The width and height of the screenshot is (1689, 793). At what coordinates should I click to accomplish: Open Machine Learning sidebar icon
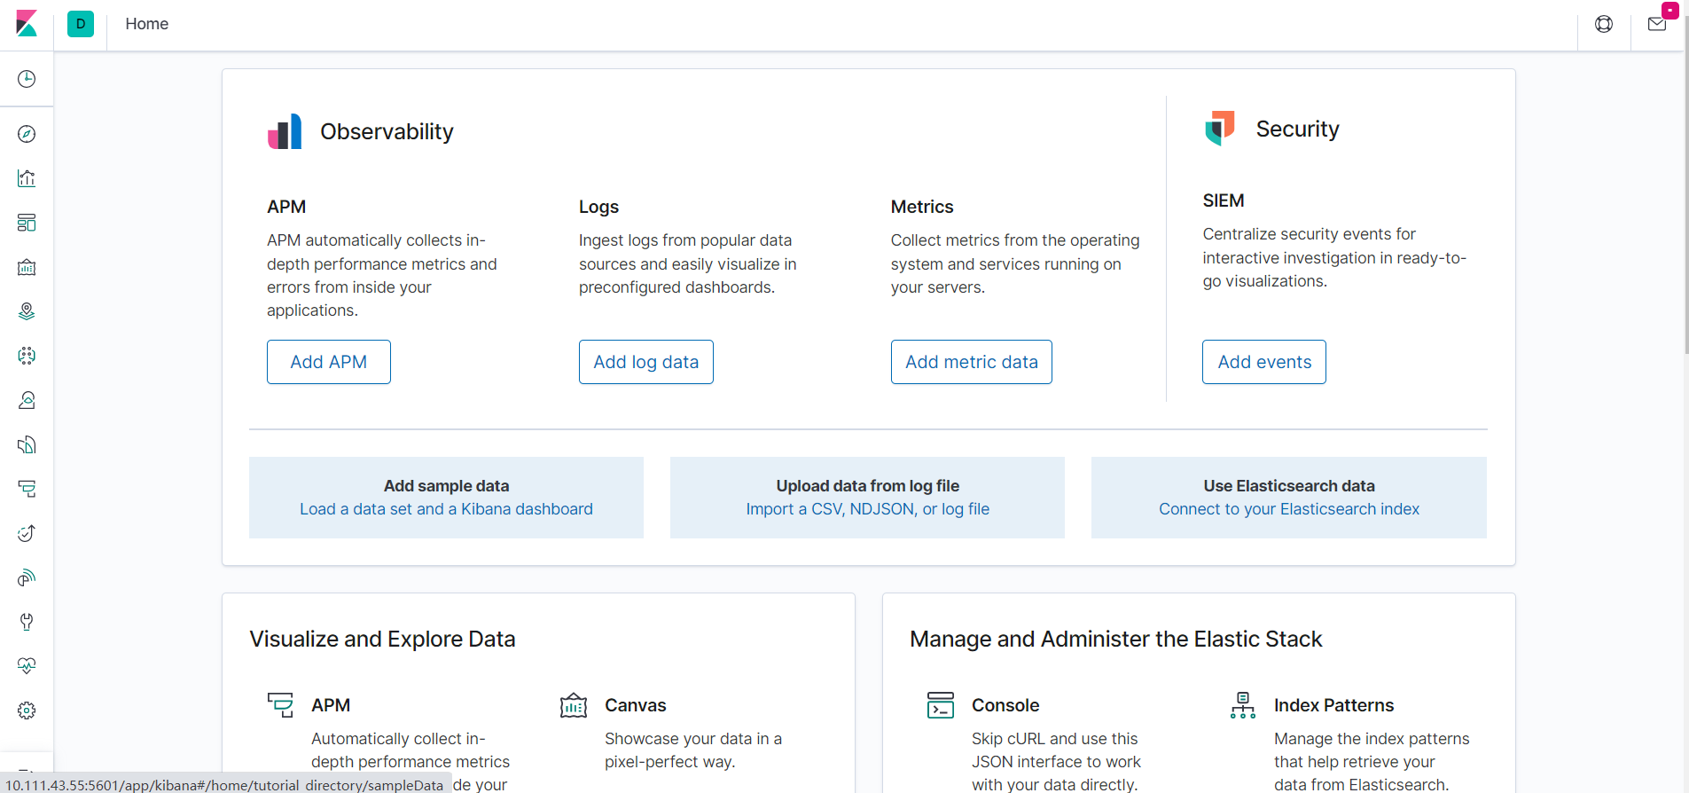coord(27,356)
